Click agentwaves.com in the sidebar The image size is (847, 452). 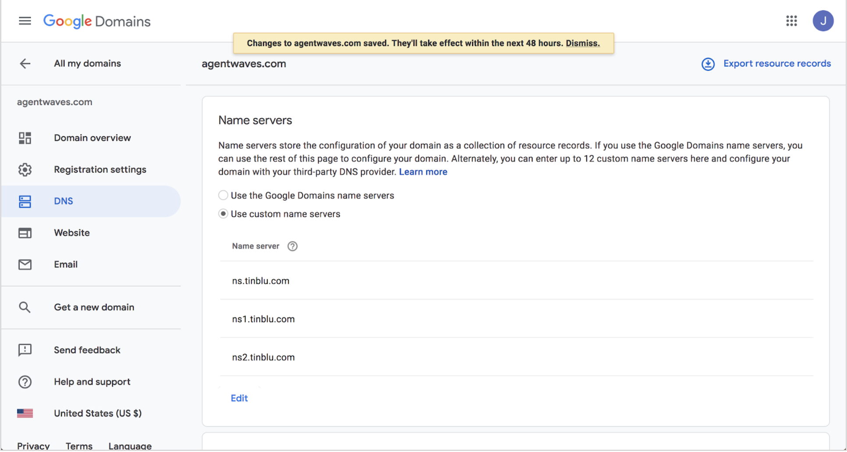click(x=55, y=102)
